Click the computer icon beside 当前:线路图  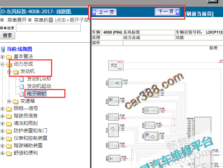point(3,49)
